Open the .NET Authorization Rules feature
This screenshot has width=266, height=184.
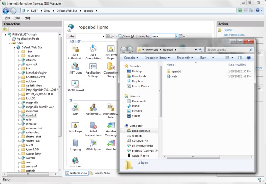[x=75, y=52]
